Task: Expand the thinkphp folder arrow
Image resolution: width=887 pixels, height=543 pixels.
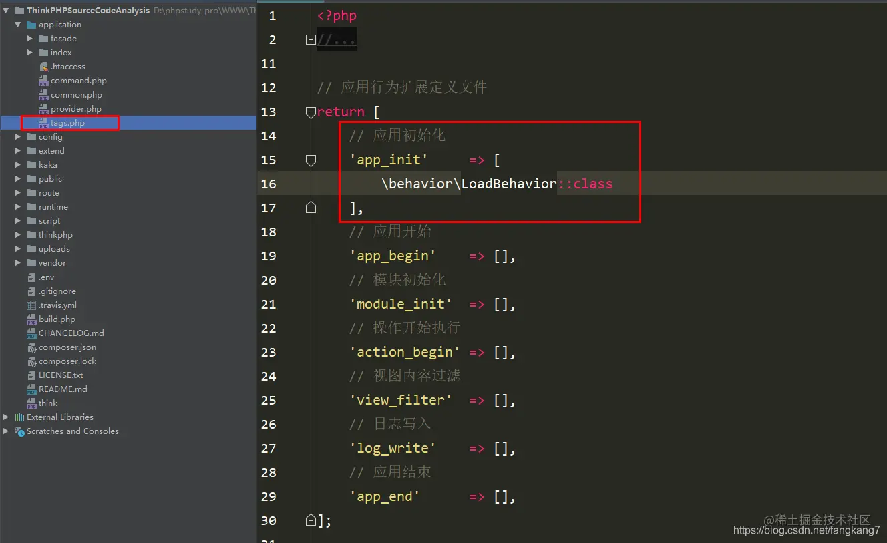Action: pyautogui.click(x=18, y=235)
